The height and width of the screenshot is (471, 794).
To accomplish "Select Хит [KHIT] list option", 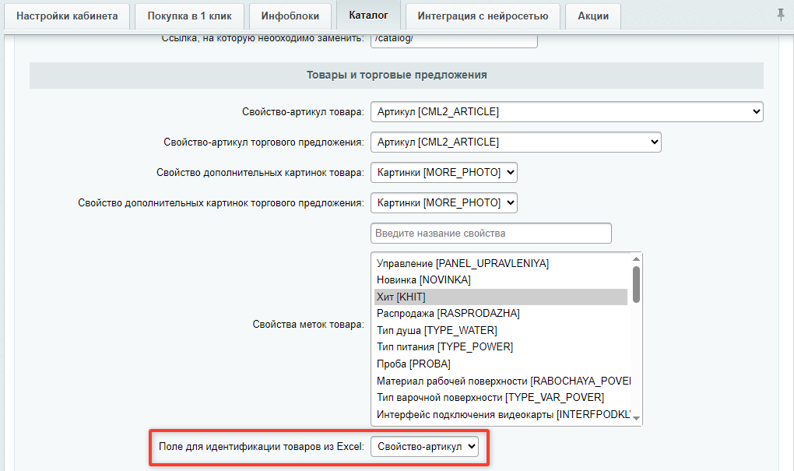I will coord(501,297).
